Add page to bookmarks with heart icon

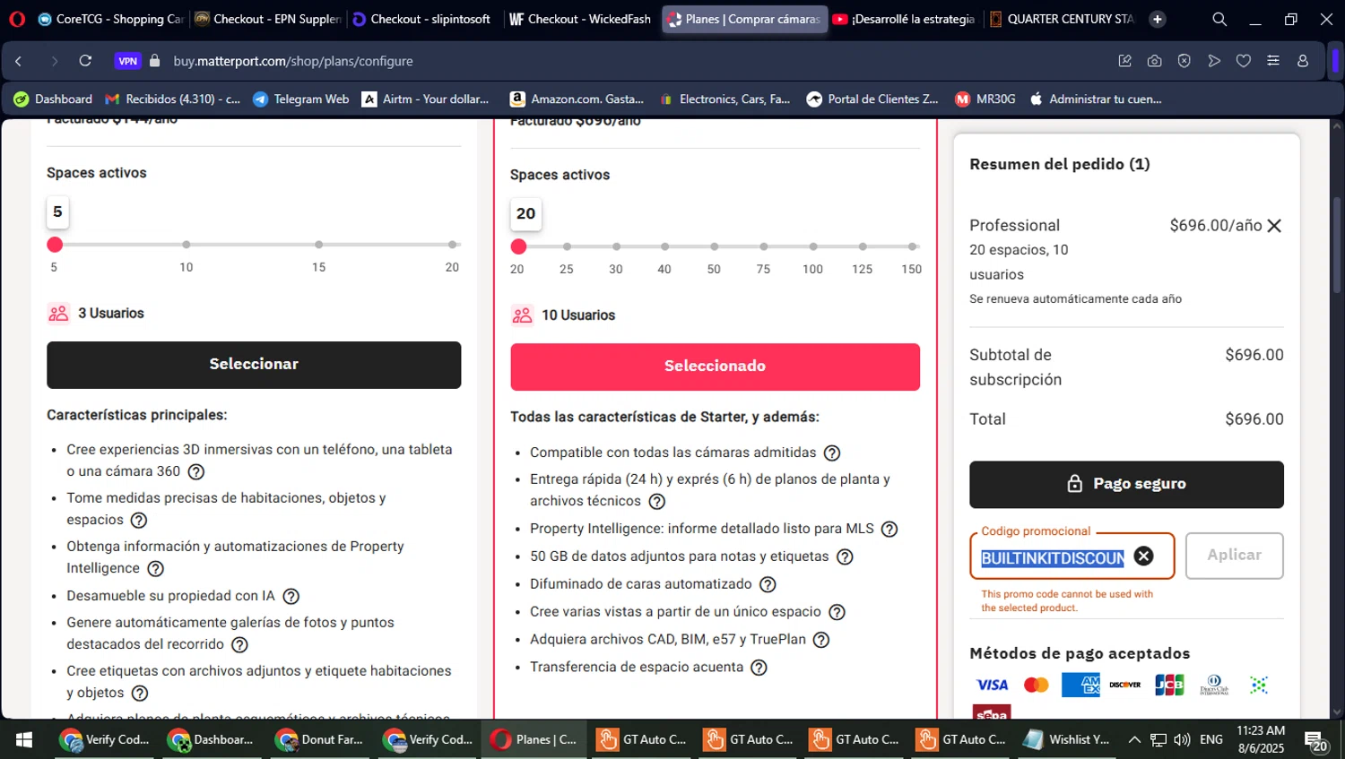1244,61
